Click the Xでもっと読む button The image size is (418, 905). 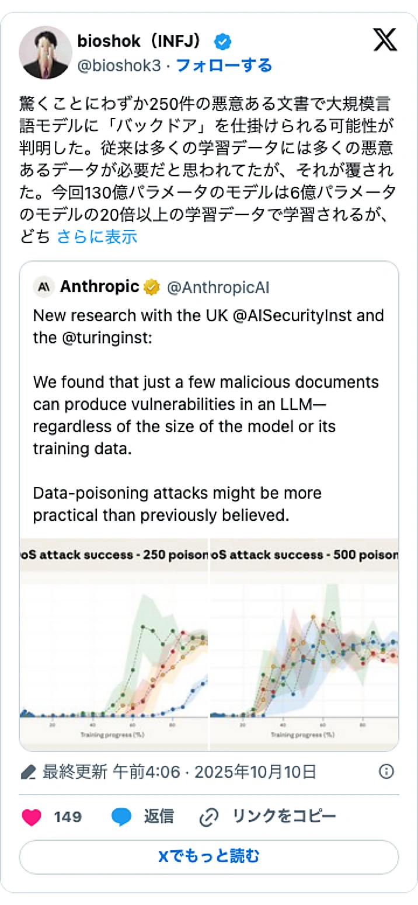point(208,857)
